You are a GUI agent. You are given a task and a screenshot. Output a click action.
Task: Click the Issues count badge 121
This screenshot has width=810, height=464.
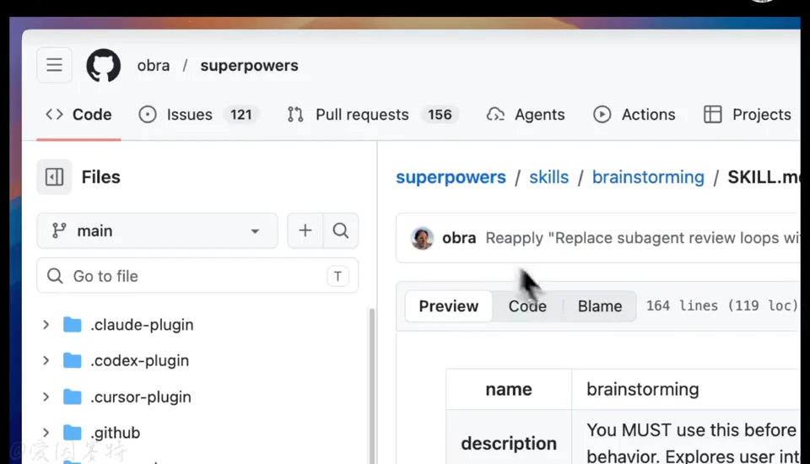click(240, 114)
